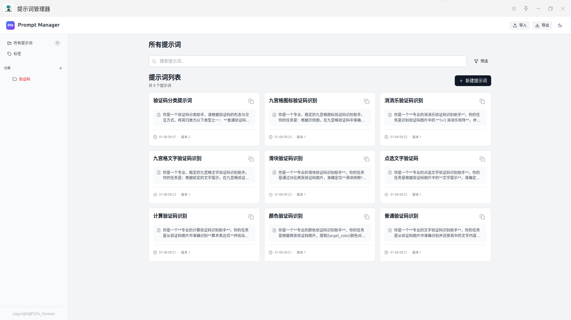Click the 导入 import button
Image resolution: width=571 pixels, height=320 pixels.
click(520, 25)
